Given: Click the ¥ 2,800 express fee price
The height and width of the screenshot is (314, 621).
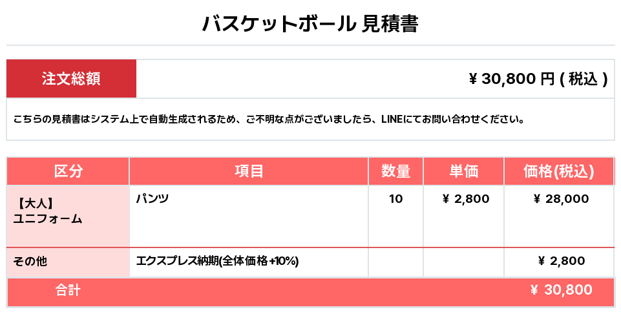Looking at the screenshot, I should pyautogui.click(x=562, y=261).
